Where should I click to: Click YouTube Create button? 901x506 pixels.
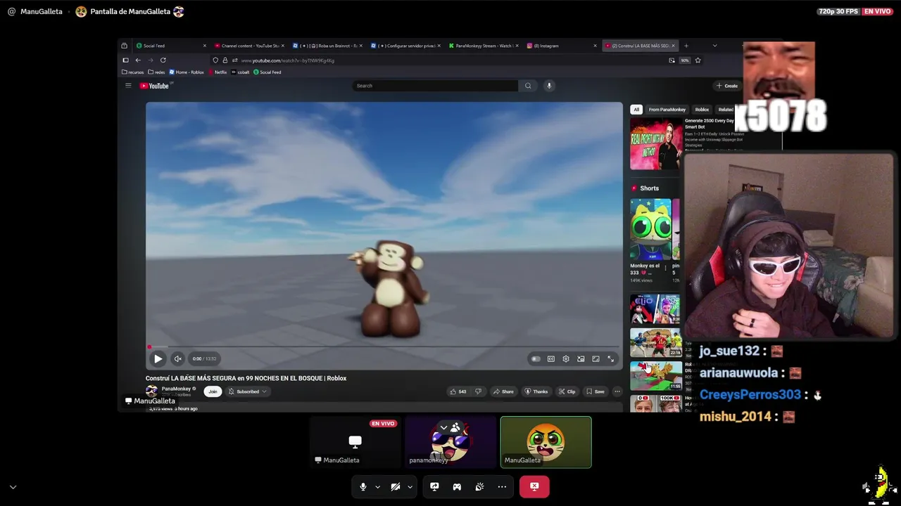pyautogui.click(x=727, y=86)
